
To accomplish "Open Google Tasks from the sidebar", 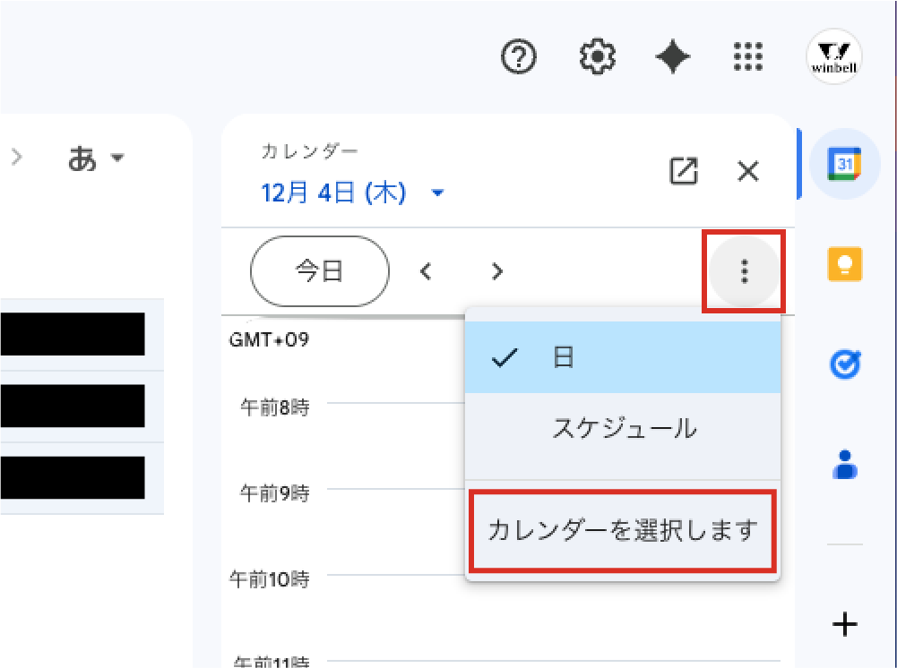I will (843, 364).
